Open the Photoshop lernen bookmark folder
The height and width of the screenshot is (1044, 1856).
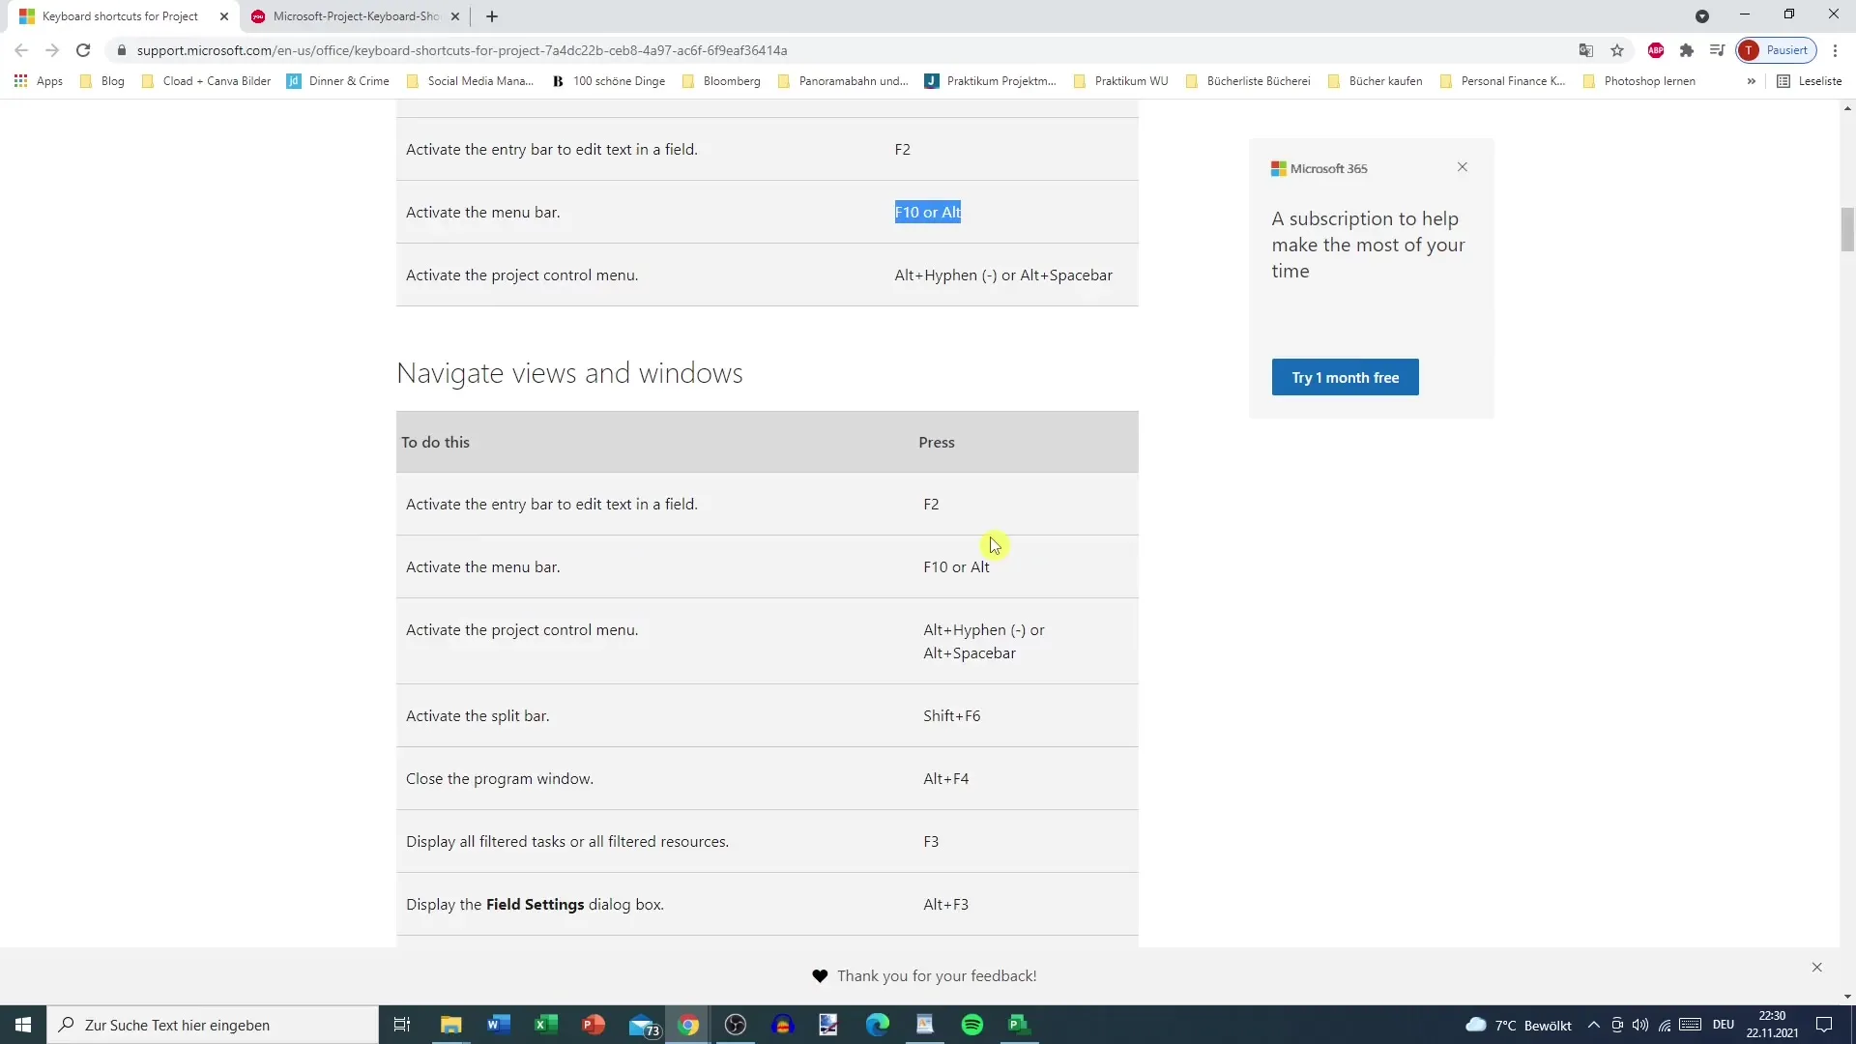point(1639,81)
